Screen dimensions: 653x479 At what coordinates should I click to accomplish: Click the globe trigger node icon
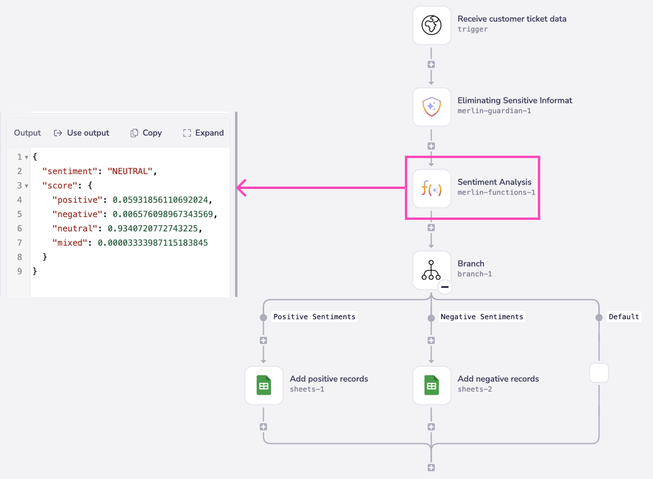pos(431,25)
